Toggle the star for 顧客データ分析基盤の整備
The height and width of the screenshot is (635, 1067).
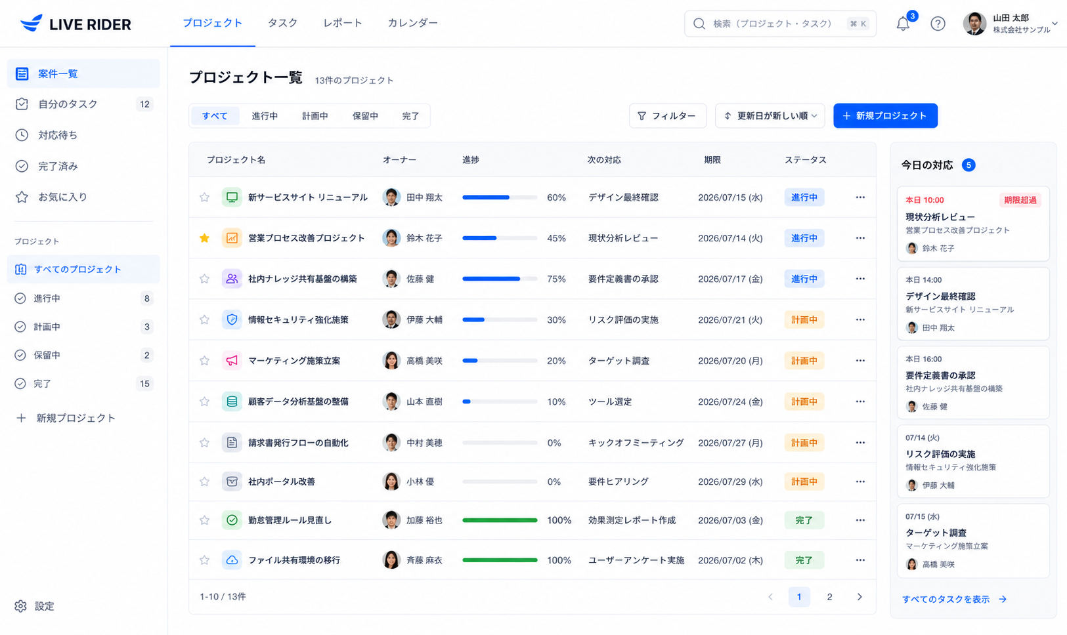point(204,401)
